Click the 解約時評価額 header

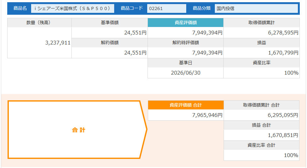coord(186,43)
